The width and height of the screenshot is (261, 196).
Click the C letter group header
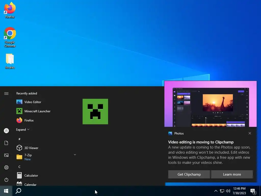[19, 167]
